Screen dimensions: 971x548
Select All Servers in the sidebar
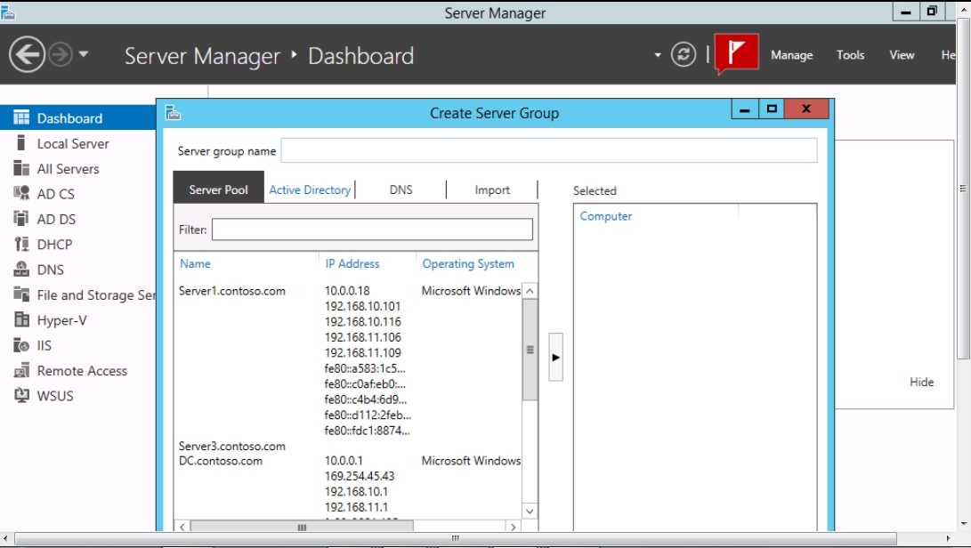[x=69, y=169]
